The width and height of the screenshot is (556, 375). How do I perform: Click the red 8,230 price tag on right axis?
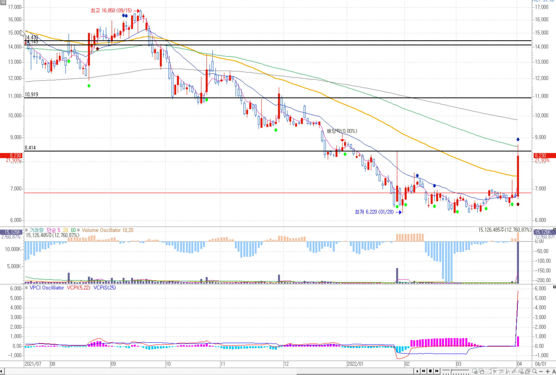[545, 155]
